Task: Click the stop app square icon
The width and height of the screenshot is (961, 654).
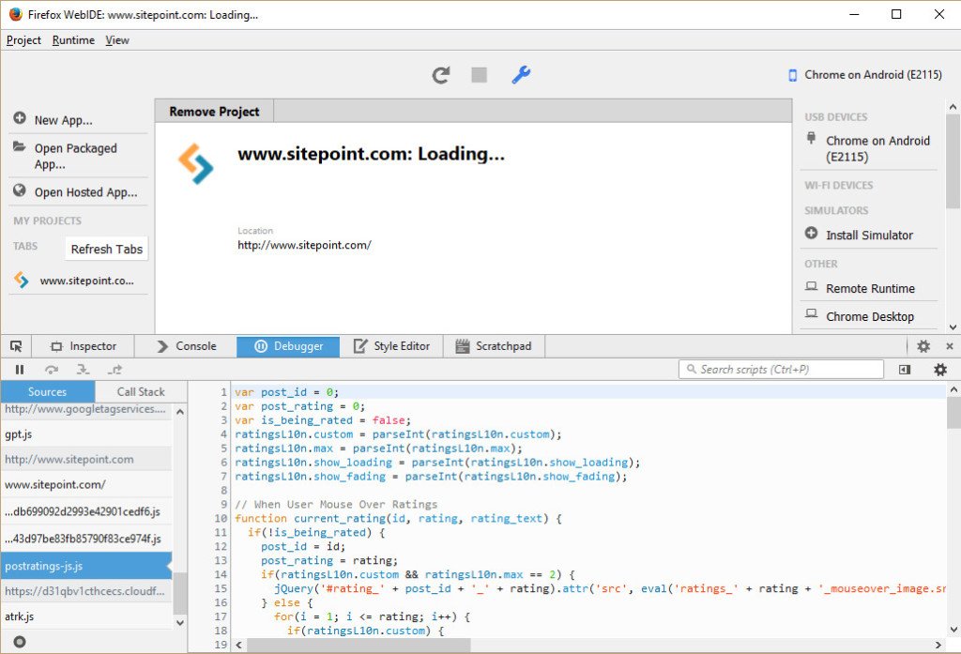Action: 480,75
